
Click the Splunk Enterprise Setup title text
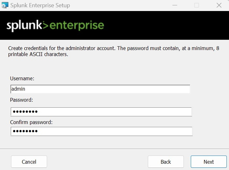coord(40,5)
